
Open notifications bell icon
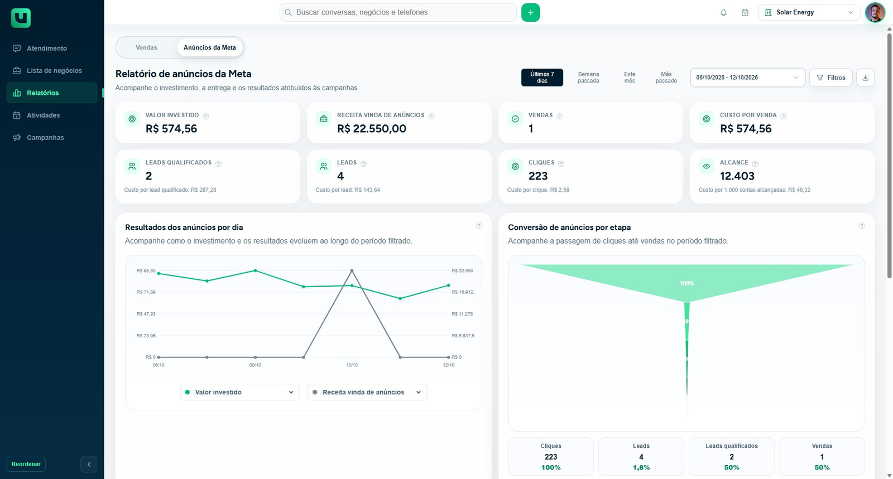[x=723, y=12]
